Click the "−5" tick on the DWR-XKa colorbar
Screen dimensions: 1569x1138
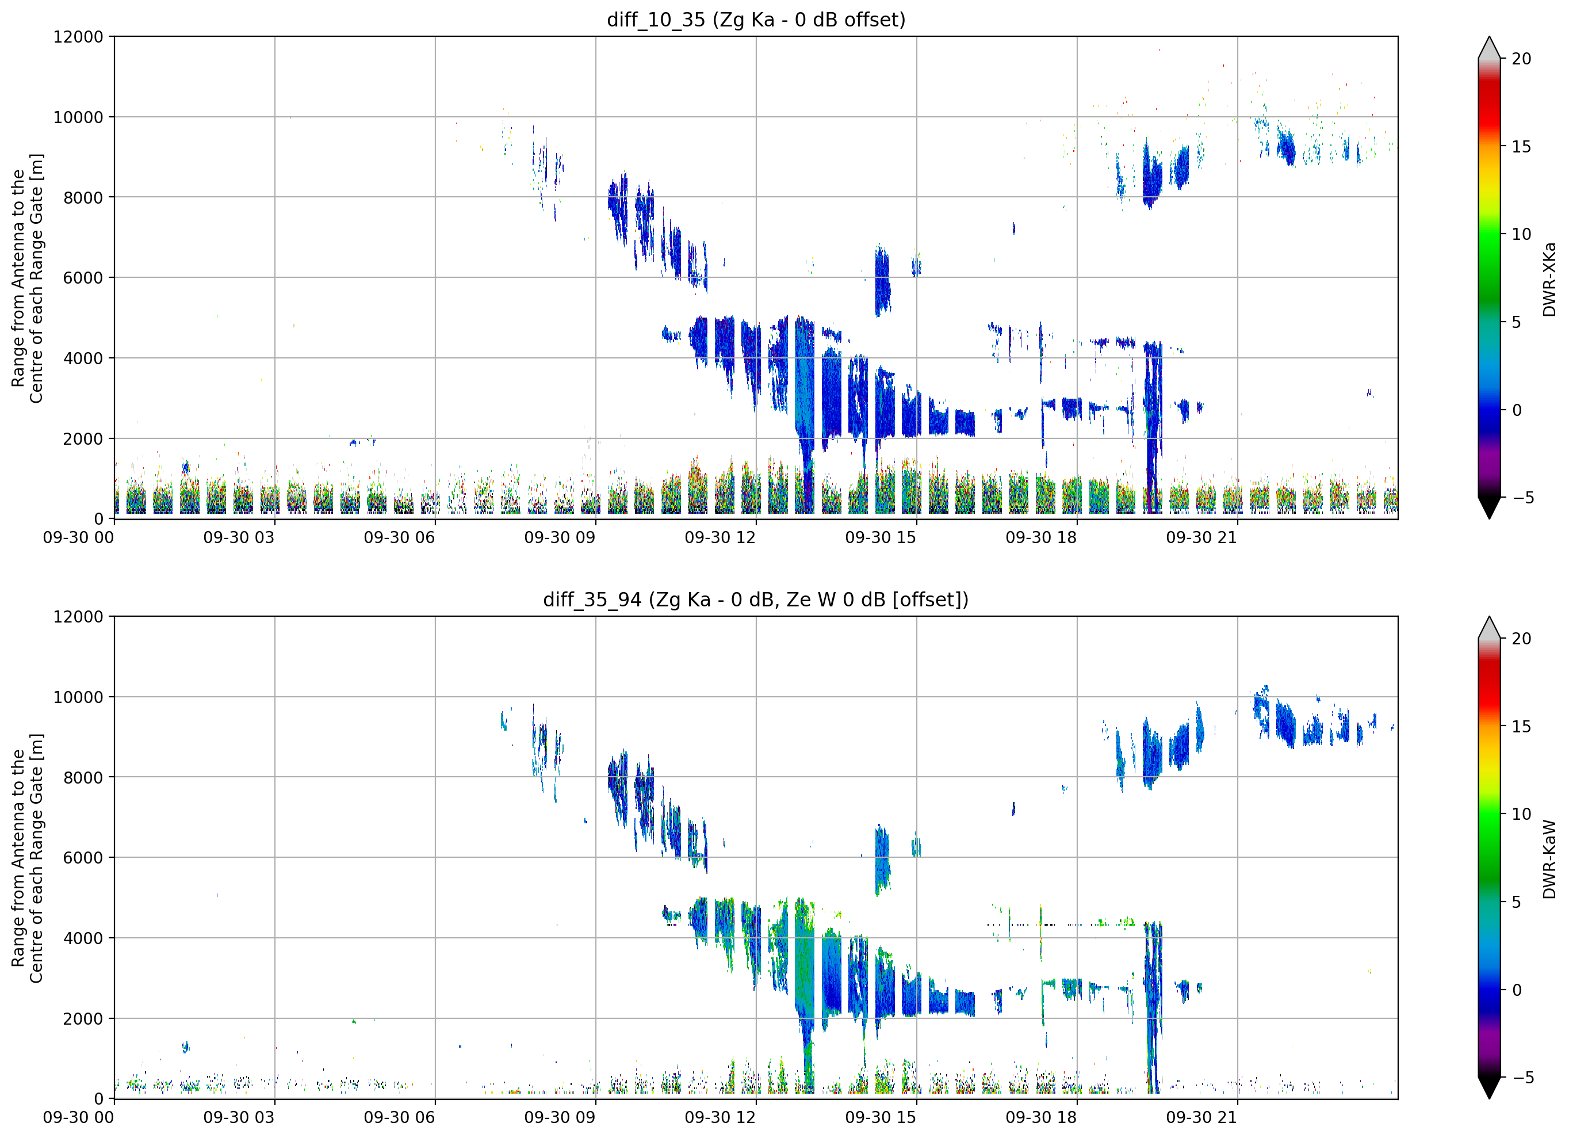point(1522,497)
